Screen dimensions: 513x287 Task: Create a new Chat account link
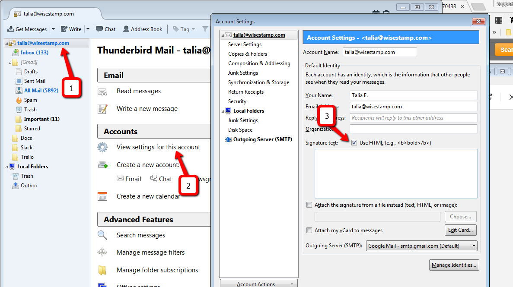(x=161, y=179)
